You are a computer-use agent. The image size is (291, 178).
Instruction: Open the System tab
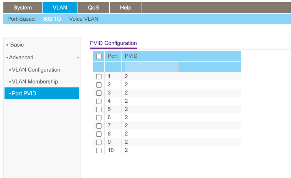[23, 8]
